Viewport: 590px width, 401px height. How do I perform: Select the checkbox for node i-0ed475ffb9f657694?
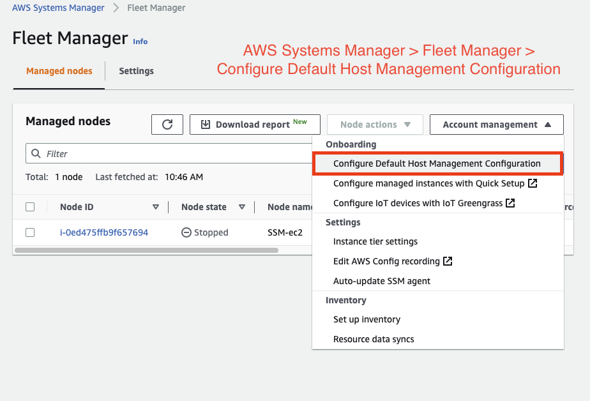pyautogui.click(x=30, y=232)
